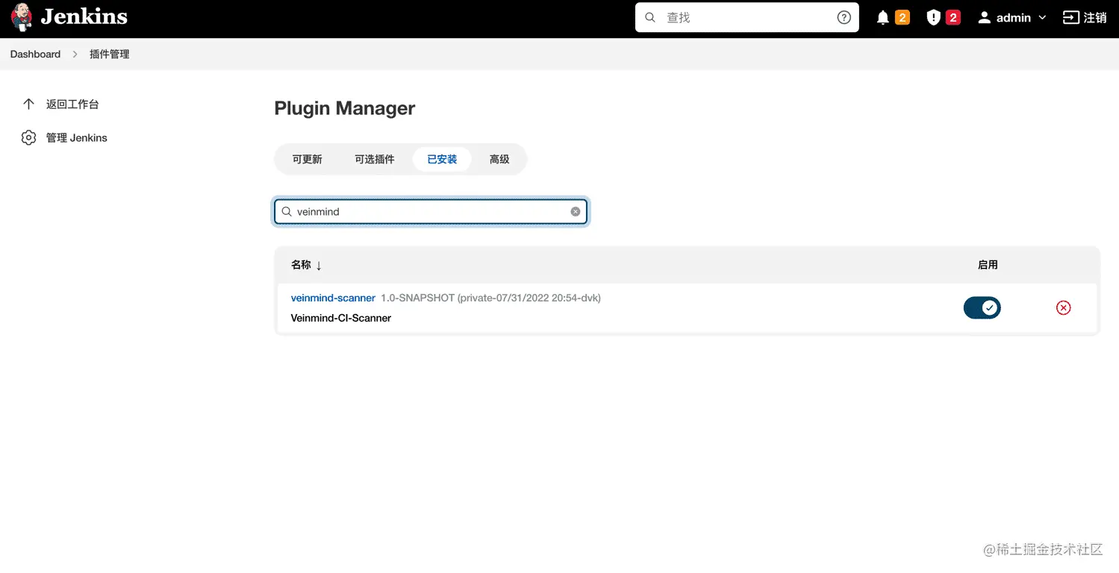The width and height of the screenshot is (1119, 573).
Task: Select 返回工作台 sidebar link
Action: 72,104
